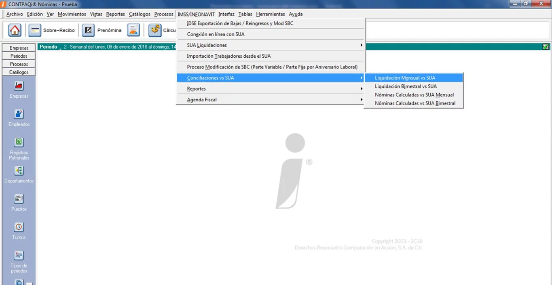Open the Prenómina toolbar icon
The image size is (552, 285).
(89, 30)
